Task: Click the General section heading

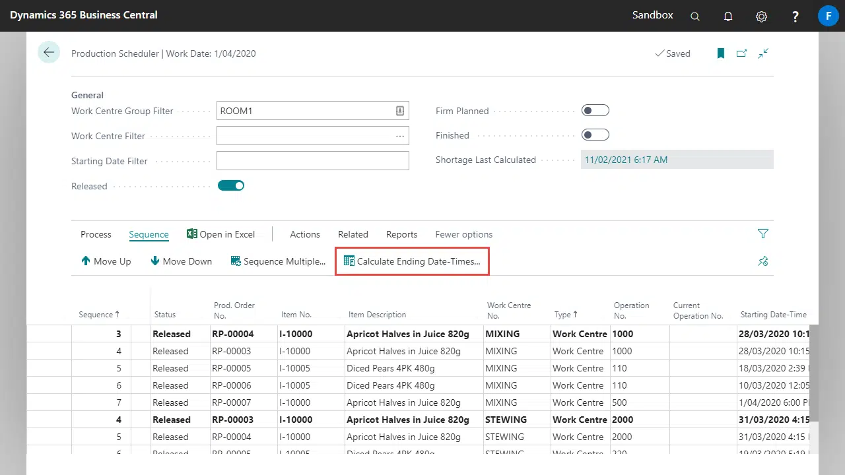Action: (x=87, y=95)
